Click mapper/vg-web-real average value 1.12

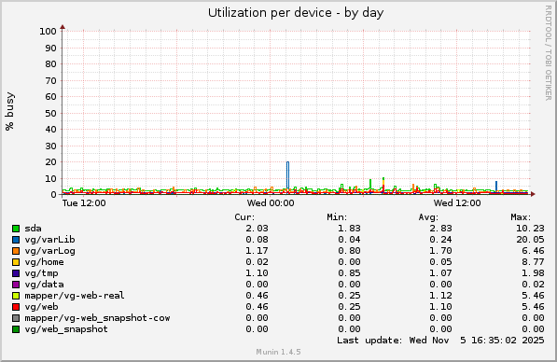[x=440, y=296]
